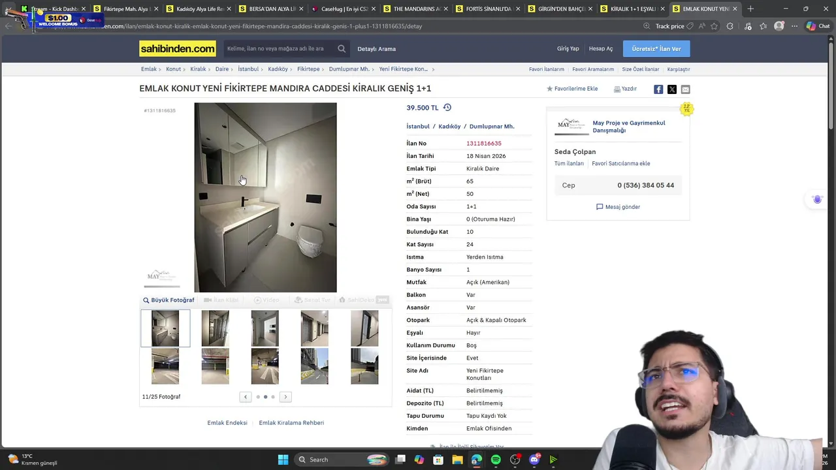Click Mesaj gönder to the seller
836x470 pixels.
pos(618,207)
